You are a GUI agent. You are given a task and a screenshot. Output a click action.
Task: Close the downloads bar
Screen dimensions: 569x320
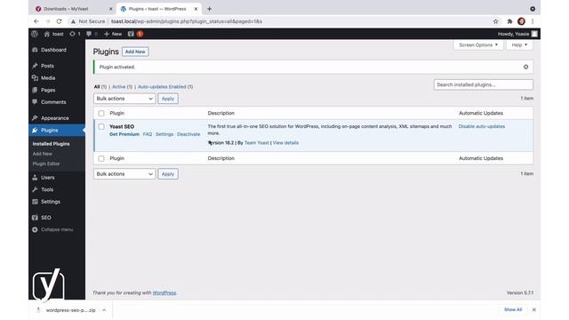533,310
